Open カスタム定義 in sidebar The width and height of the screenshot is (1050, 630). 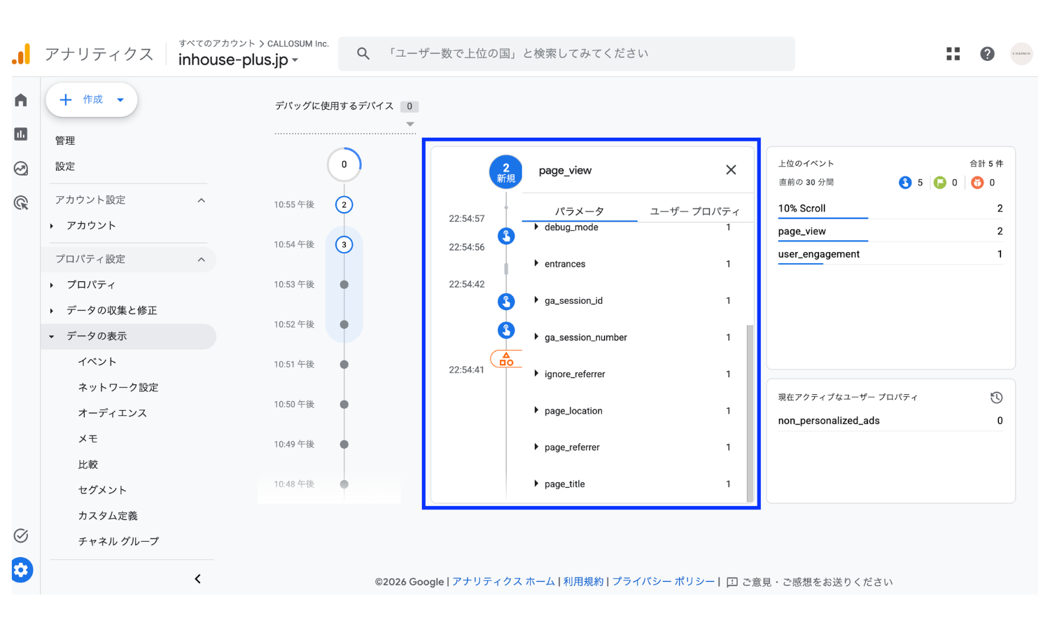(x=108, y=516)
